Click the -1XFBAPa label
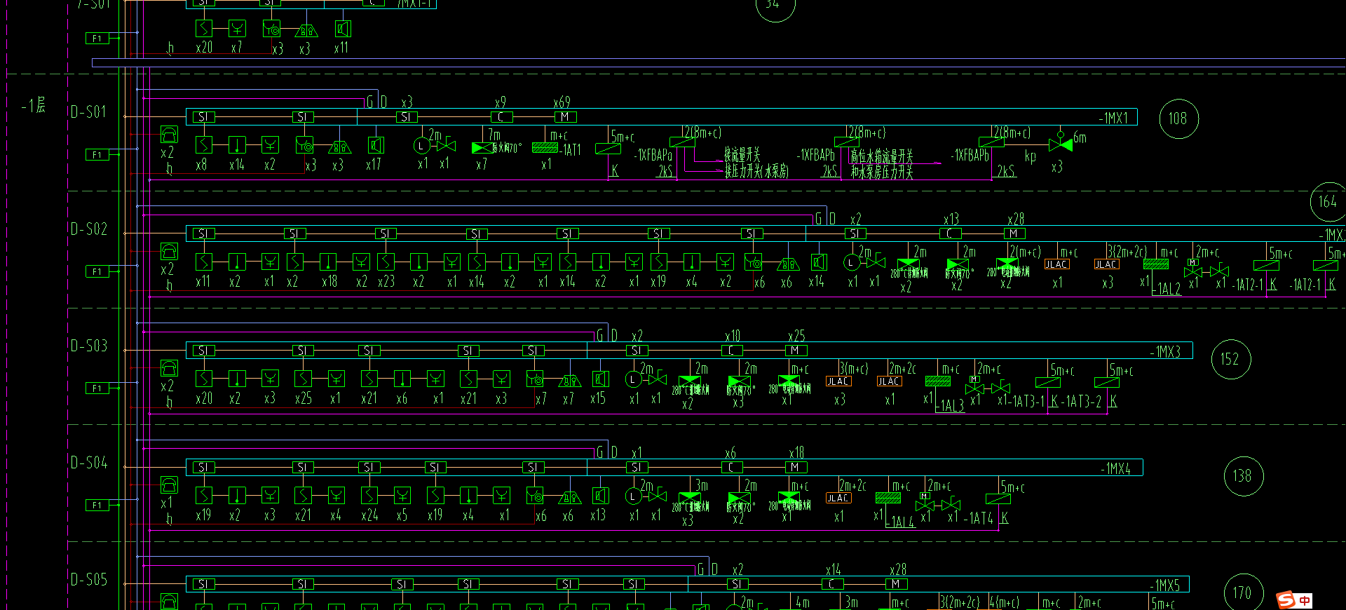This screenshot has height=610, width=1346. coord(653,155)
